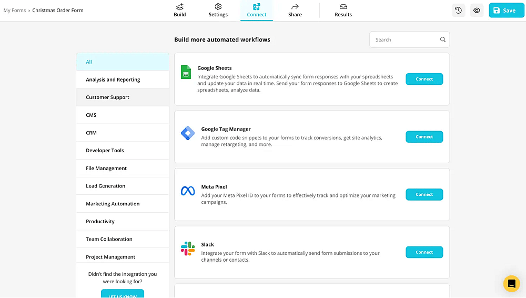Filter by Lead Generation
The width and height of the screenshot is (526, 298).
click(123, 186)
